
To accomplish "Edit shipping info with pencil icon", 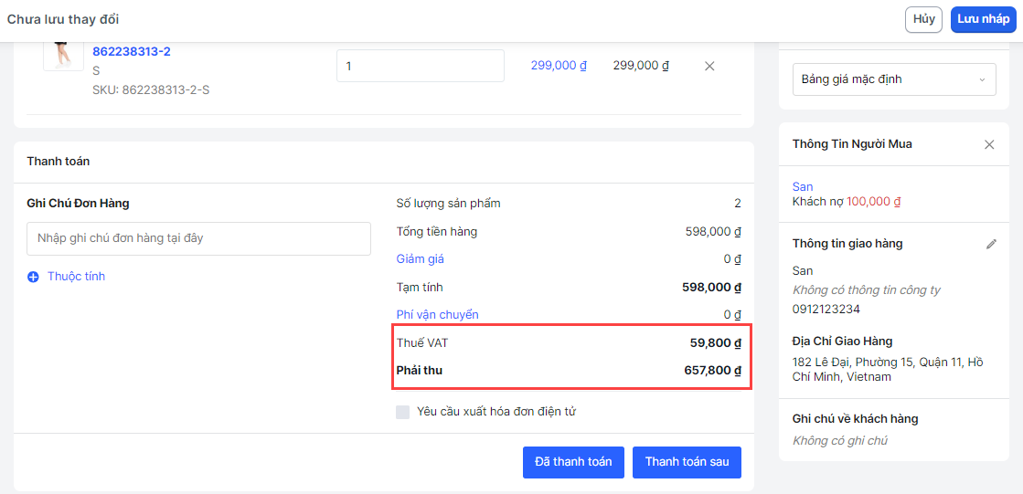I will coord(991,244).
